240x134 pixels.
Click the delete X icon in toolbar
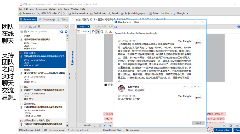tap(64, 14)
